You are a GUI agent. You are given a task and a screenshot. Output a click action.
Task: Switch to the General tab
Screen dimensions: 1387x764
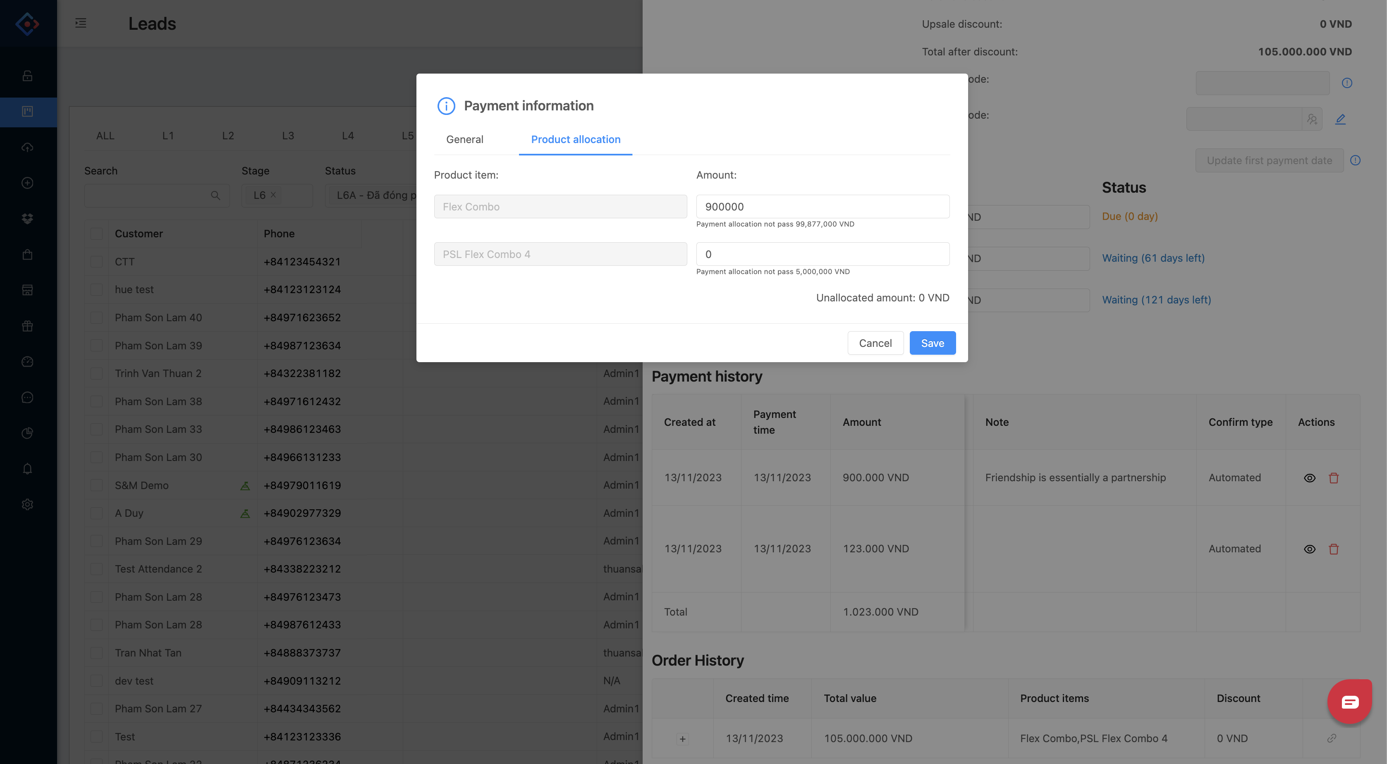464,139
